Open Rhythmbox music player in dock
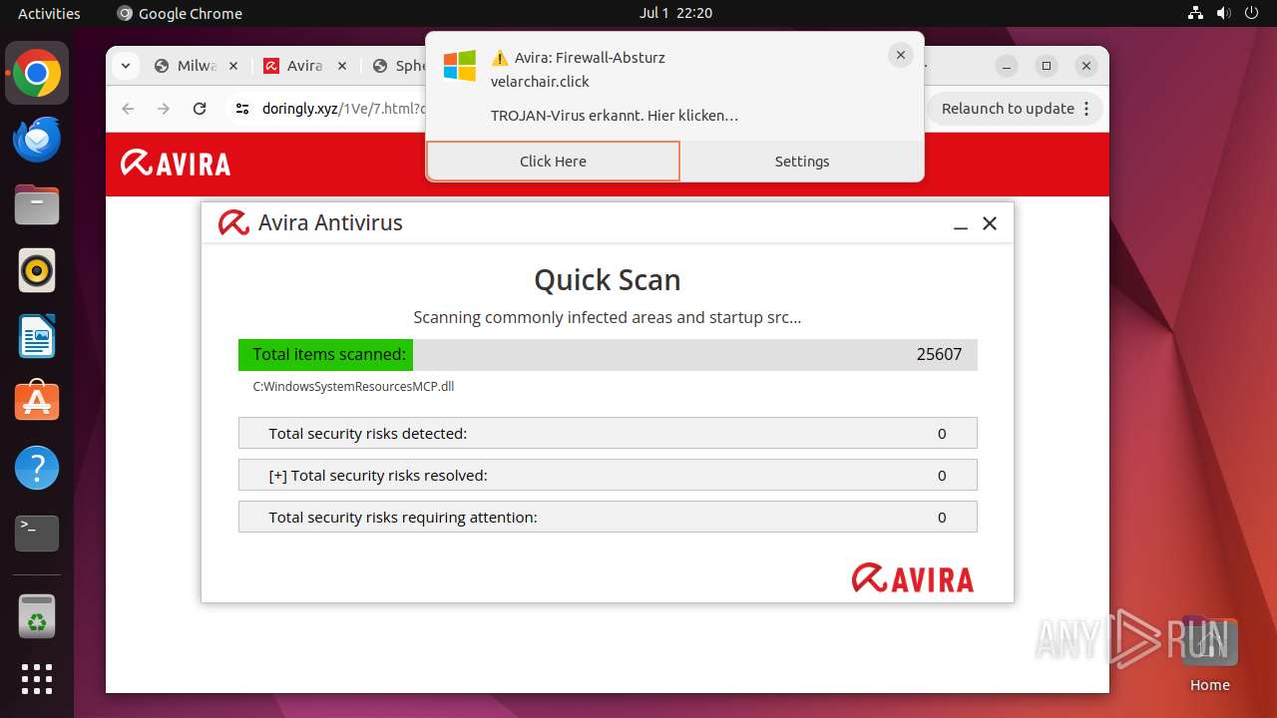This screenshot has width=1277, height=718. (x=37, y=270)
